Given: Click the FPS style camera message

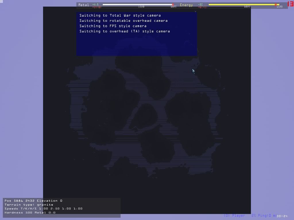Looking at the screenshot, I should click(113, 26).
